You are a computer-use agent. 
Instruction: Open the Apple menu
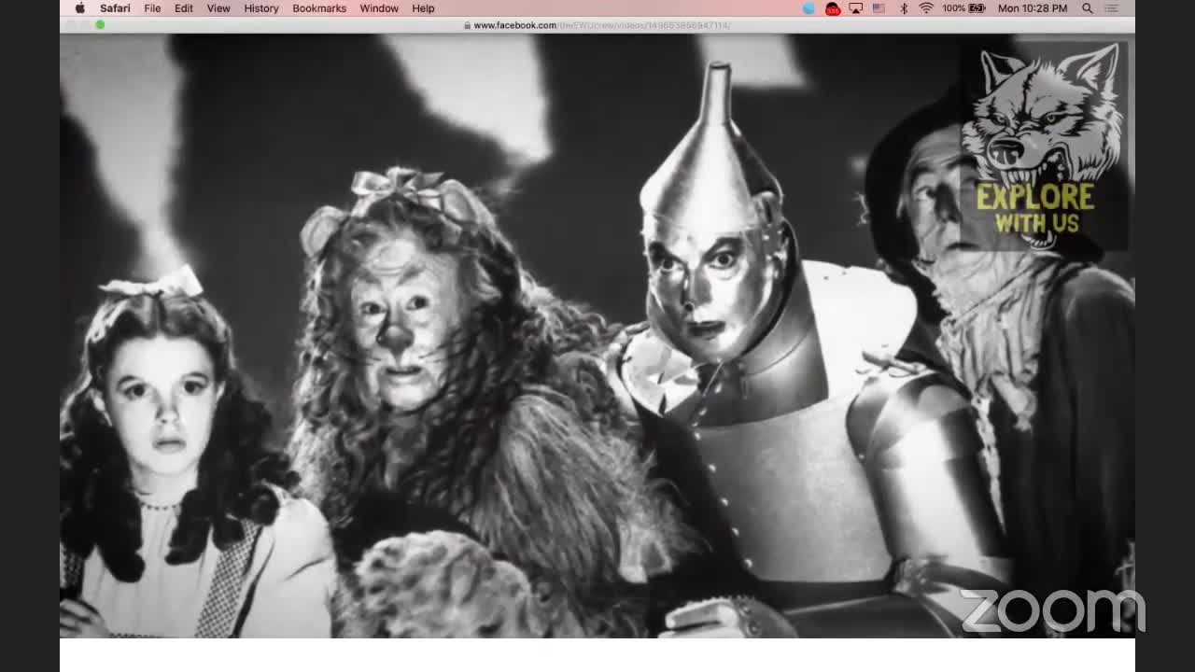pyautogui.click(x=79, y=8)
